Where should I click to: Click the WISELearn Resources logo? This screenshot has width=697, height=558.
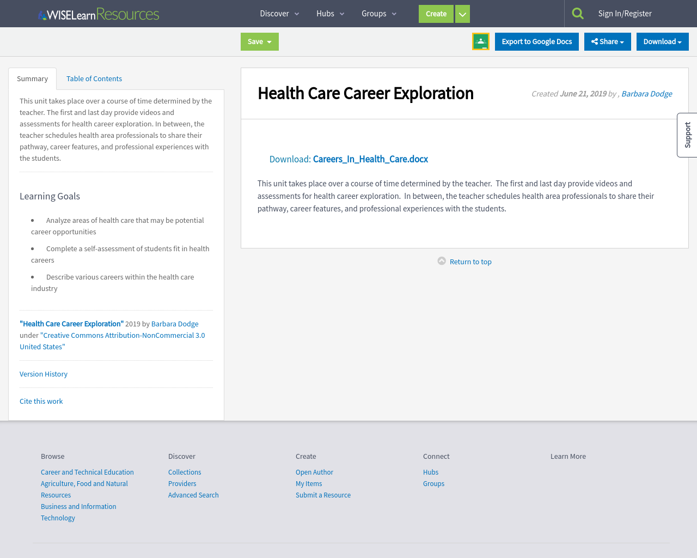pos(98,13)
